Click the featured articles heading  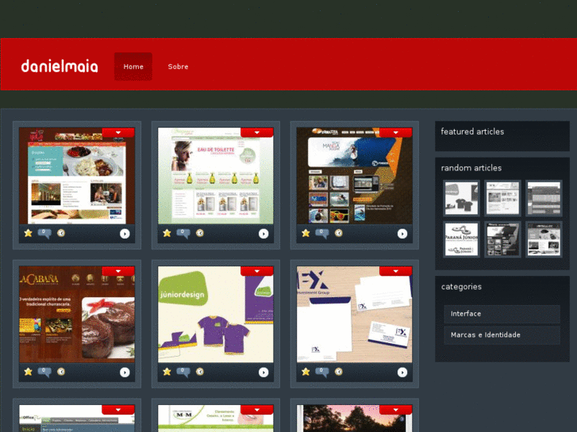(x=472, y=132)
